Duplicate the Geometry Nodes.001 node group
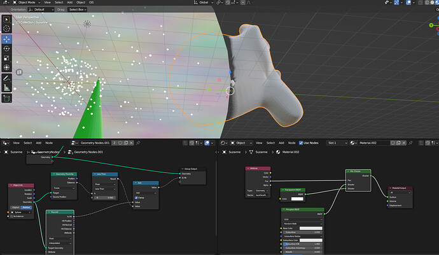The height and width of the screenshot is (255, 439). pyautogui.click(x=126, y=142)
